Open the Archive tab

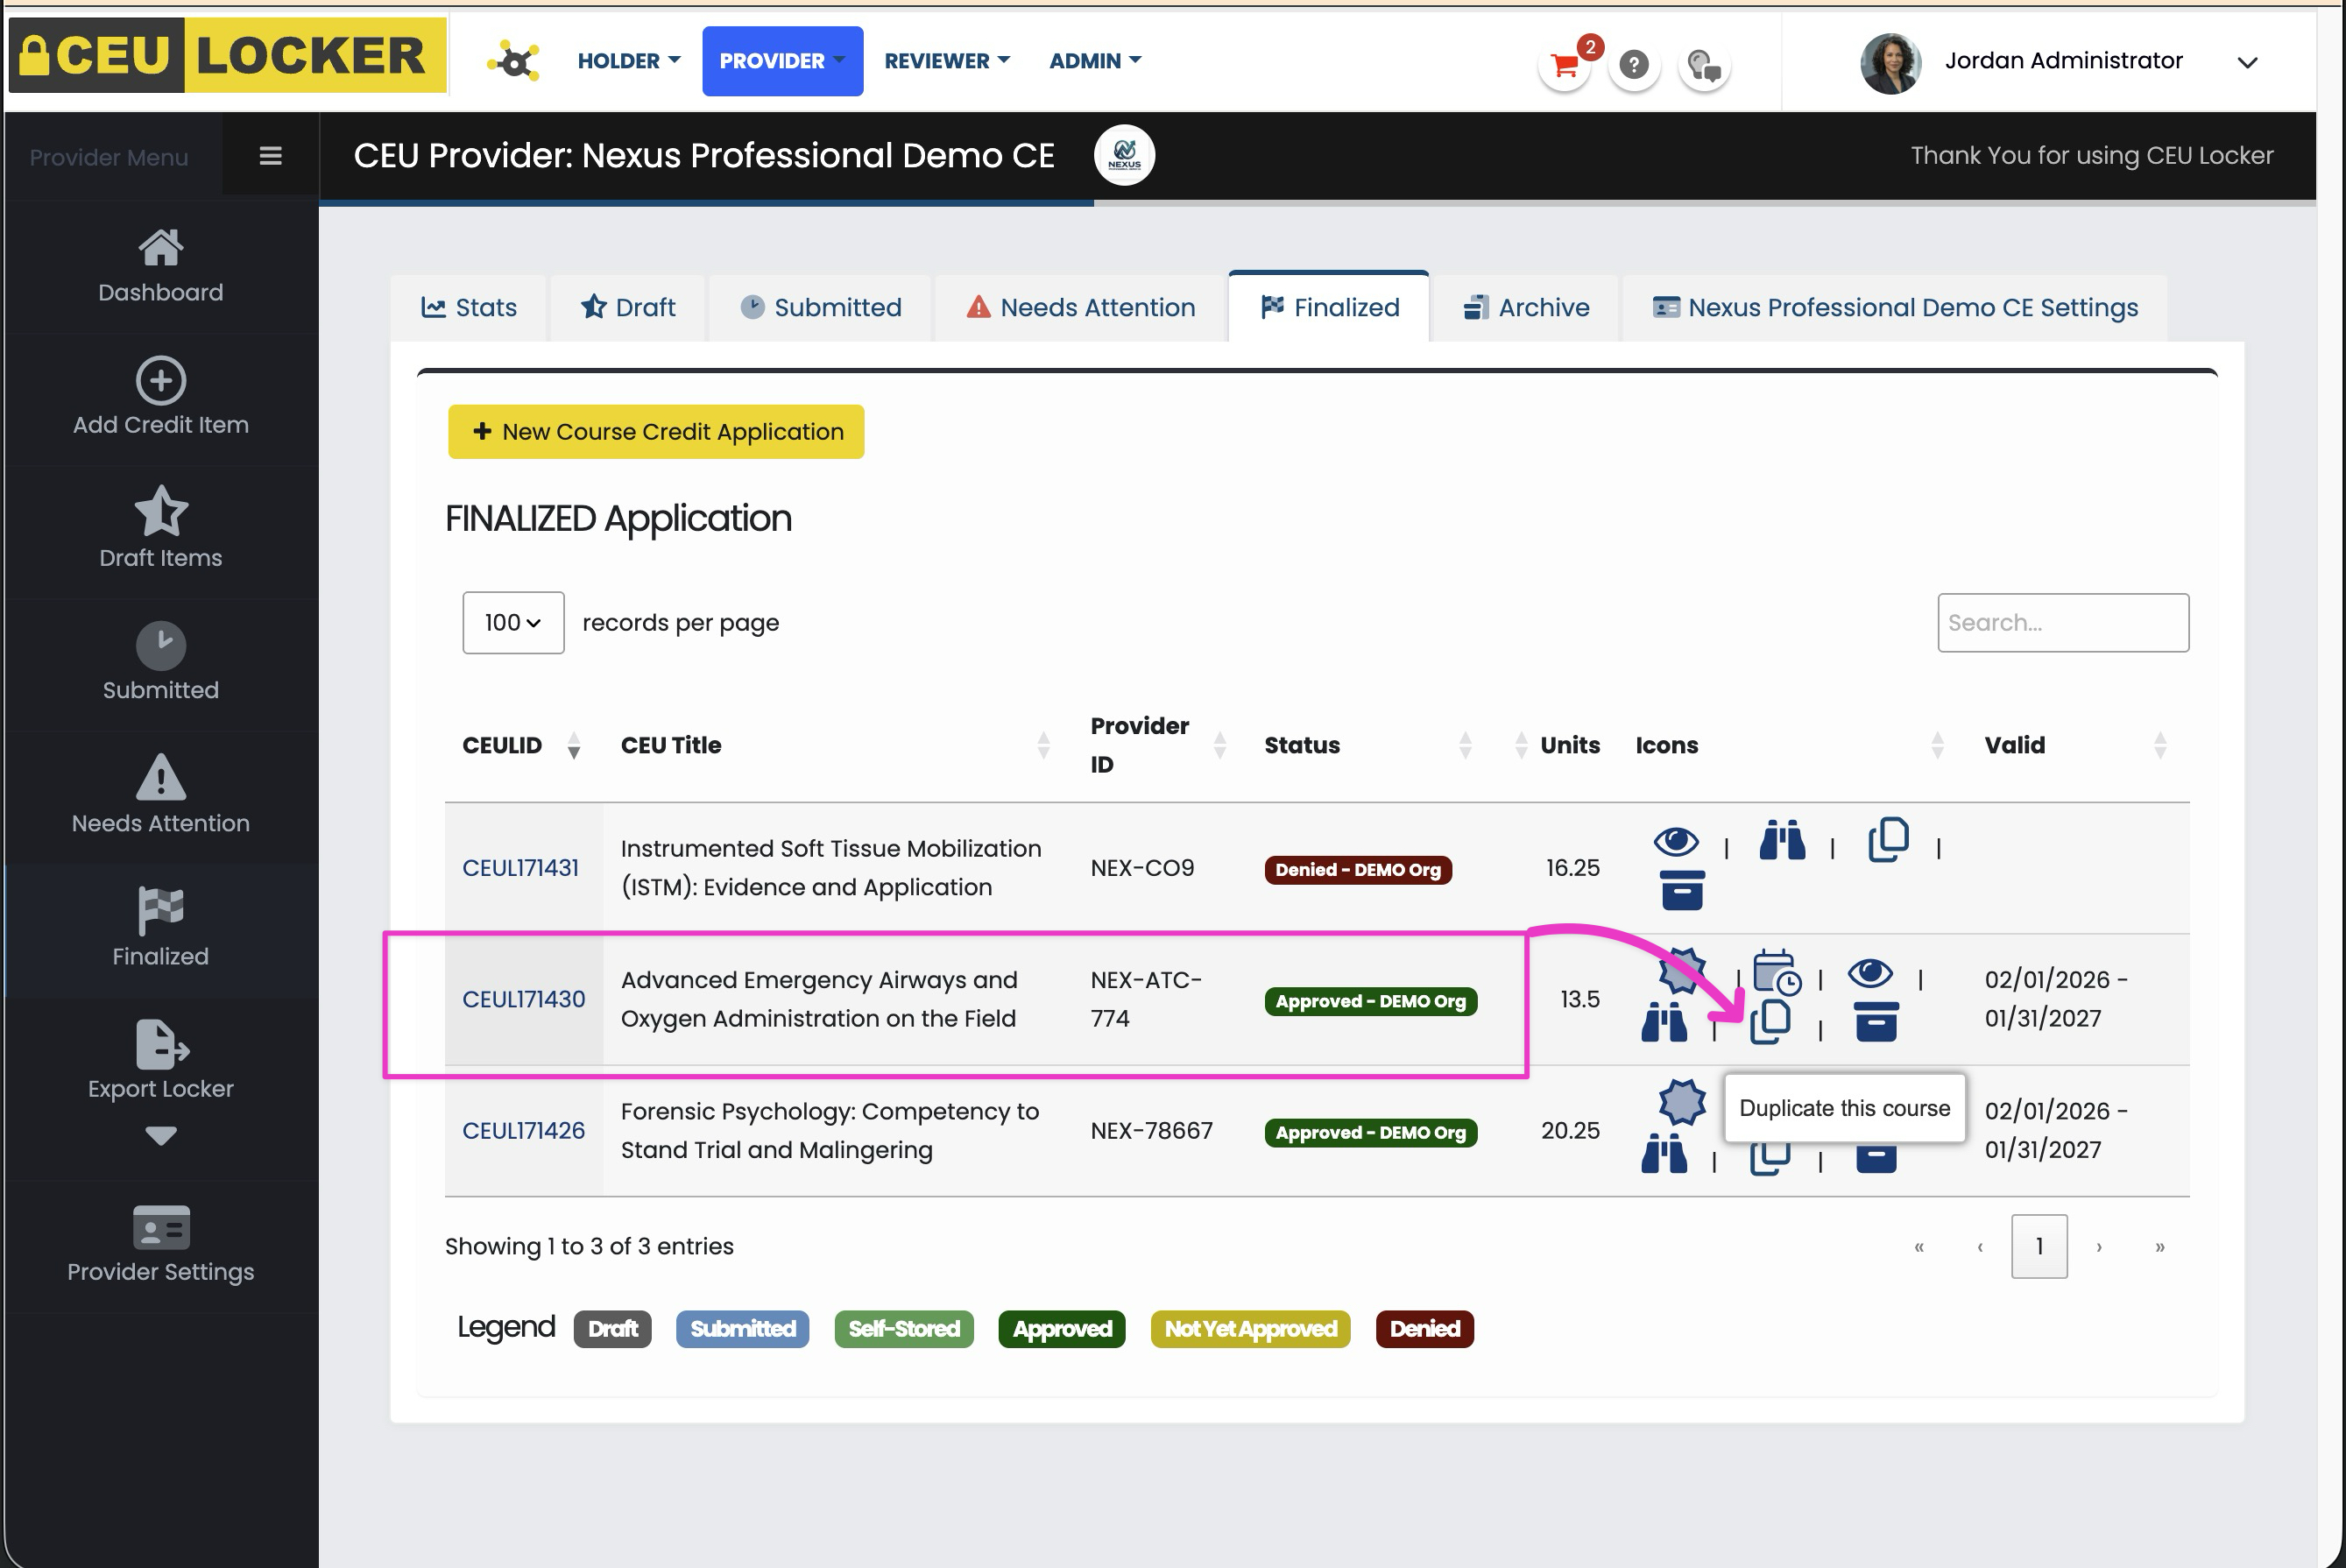click(1526, 307)
